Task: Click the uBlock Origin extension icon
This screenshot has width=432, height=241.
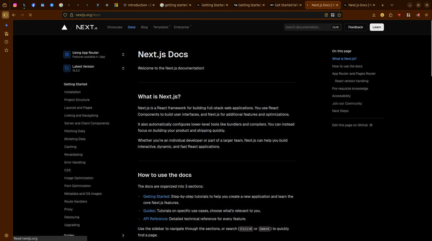Action: coord(400,15)
